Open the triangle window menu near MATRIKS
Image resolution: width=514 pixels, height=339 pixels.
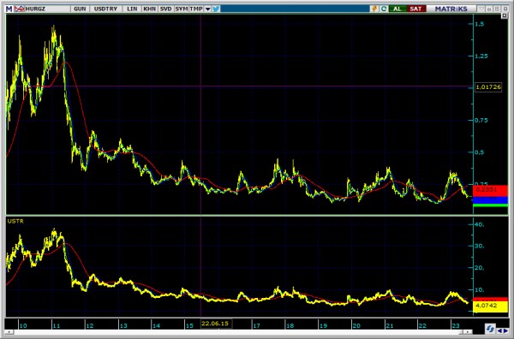481,9
